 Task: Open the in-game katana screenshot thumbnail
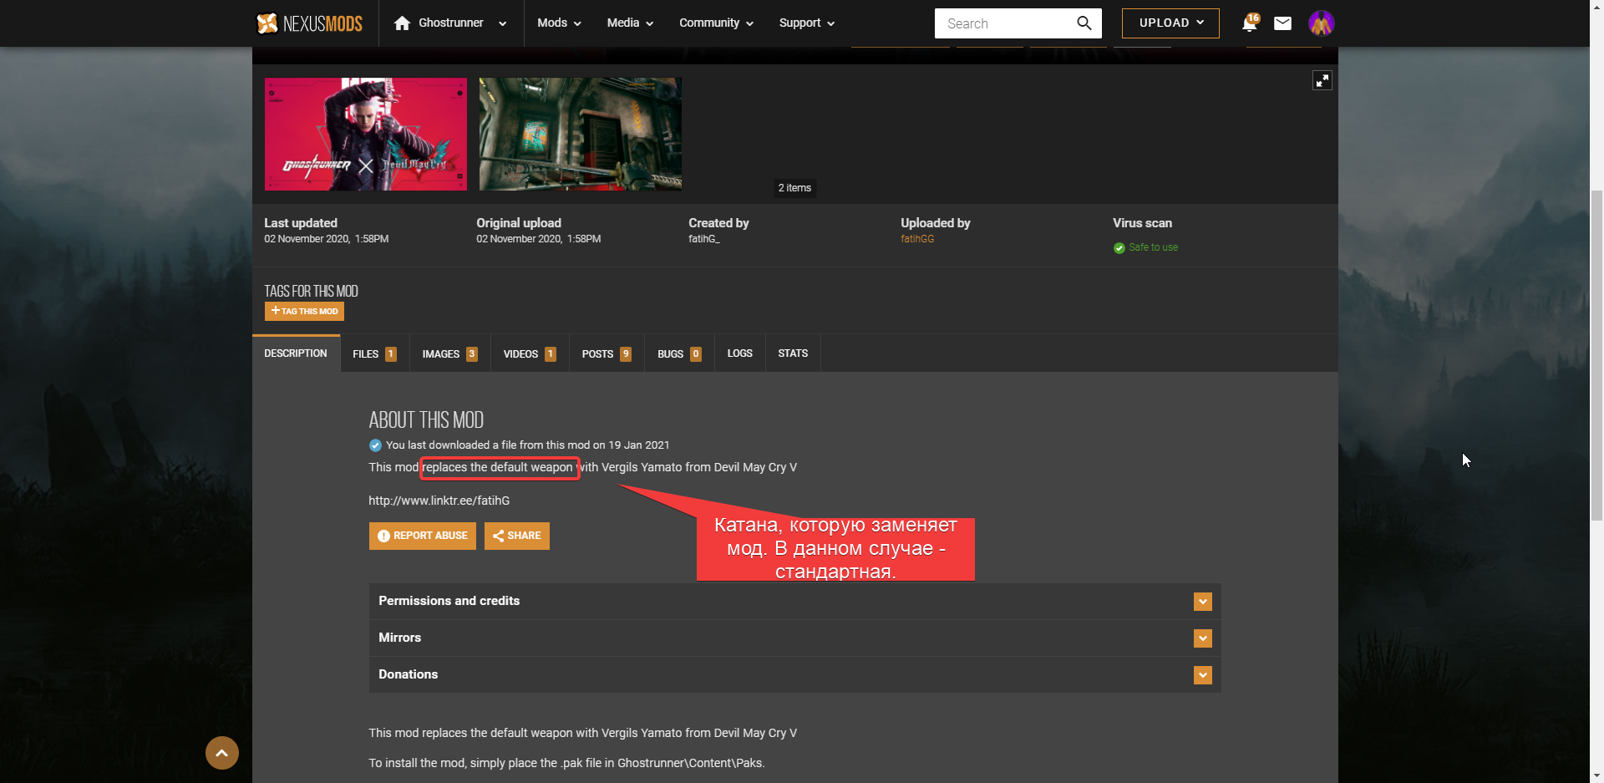pos(581,135)
